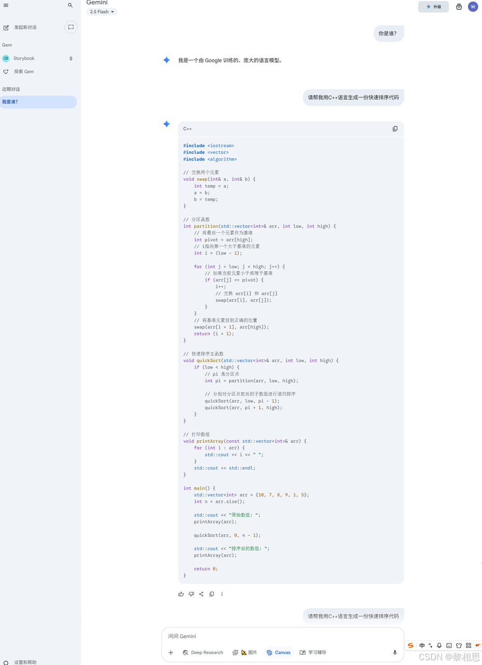Open the 2.5 Flash model dropdown
The height and width of the screenshot is (665, 482).
102,12
